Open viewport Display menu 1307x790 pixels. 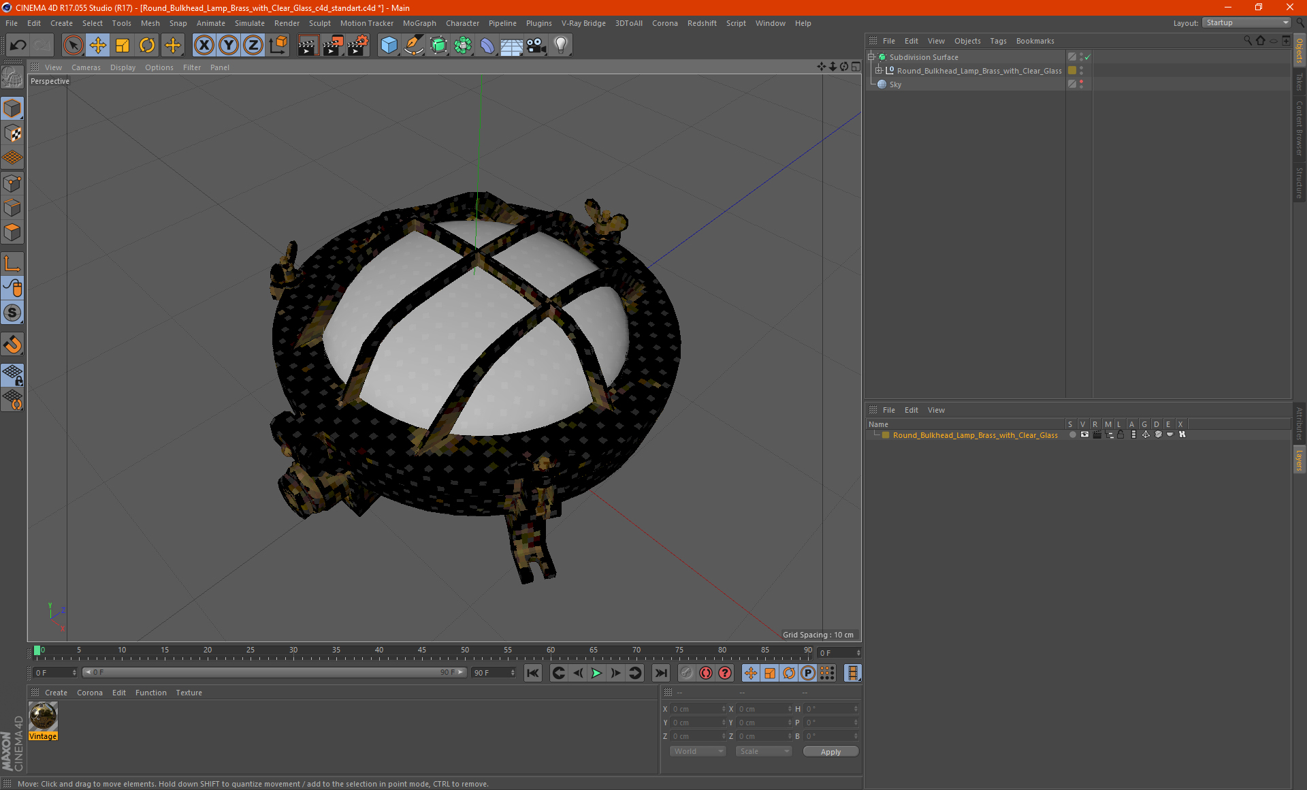coord(123,67)
